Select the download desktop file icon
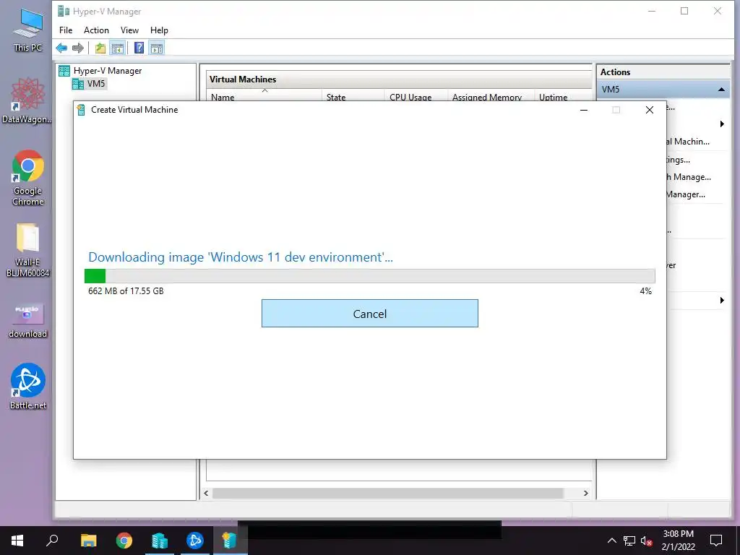The image size is (740, 555). 28,320
